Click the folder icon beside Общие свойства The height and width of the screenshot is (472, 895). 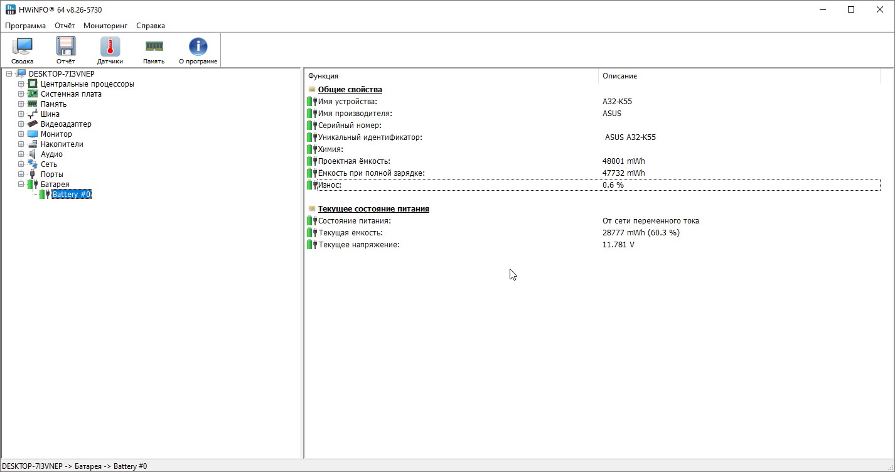[312, 89]
